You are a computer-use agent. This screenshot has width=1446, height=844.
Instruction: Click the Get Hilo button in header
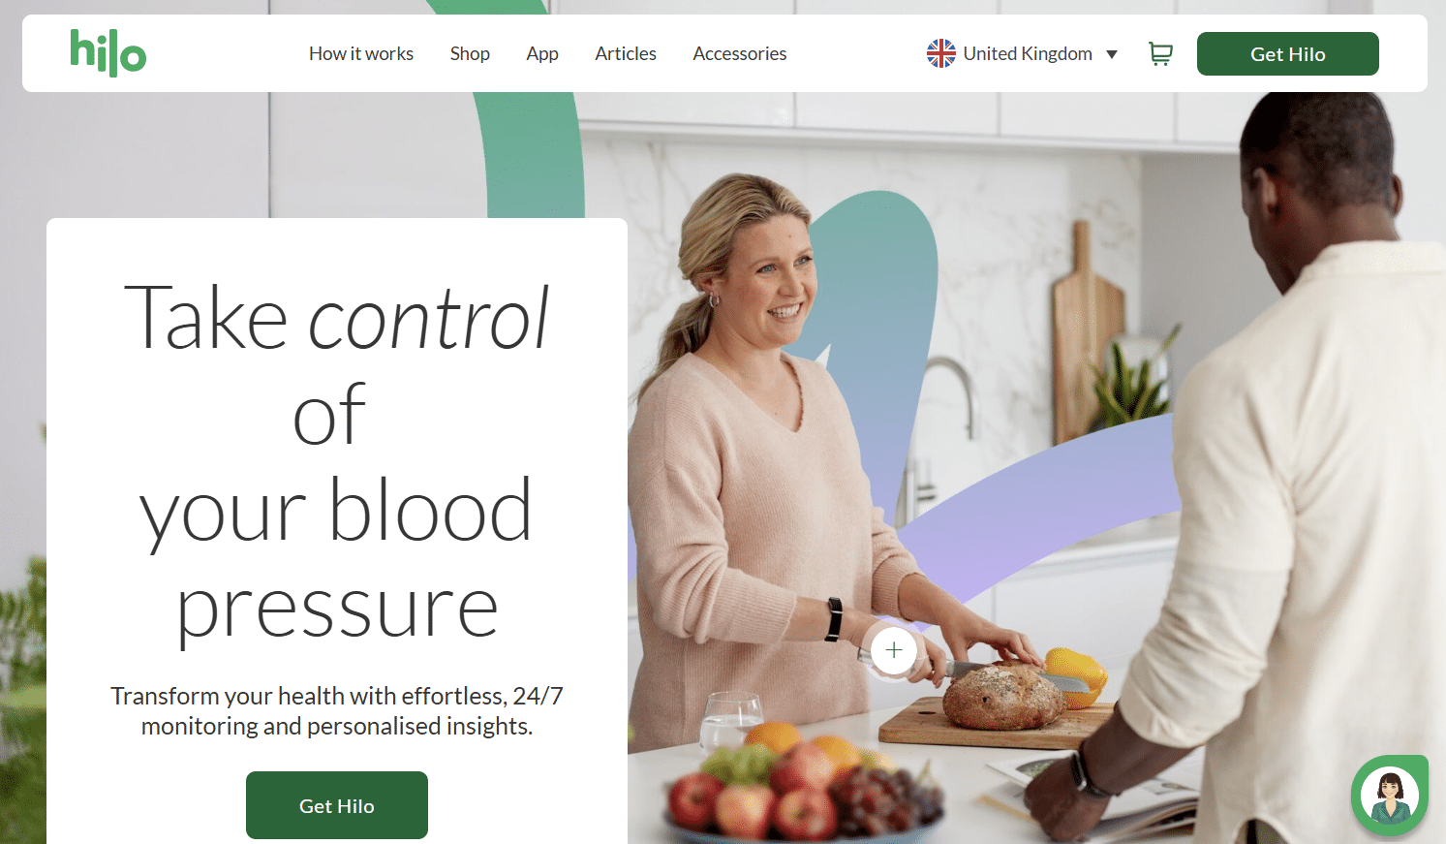pos(1287,53)
